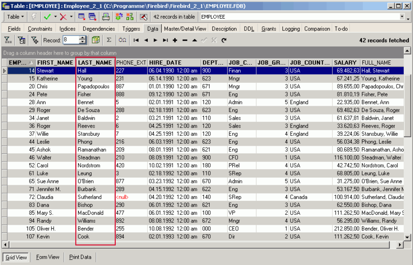The width and height of the screenshot is (413, 265).
Task: Delete record using the minus icon
Action: point(185,40)
